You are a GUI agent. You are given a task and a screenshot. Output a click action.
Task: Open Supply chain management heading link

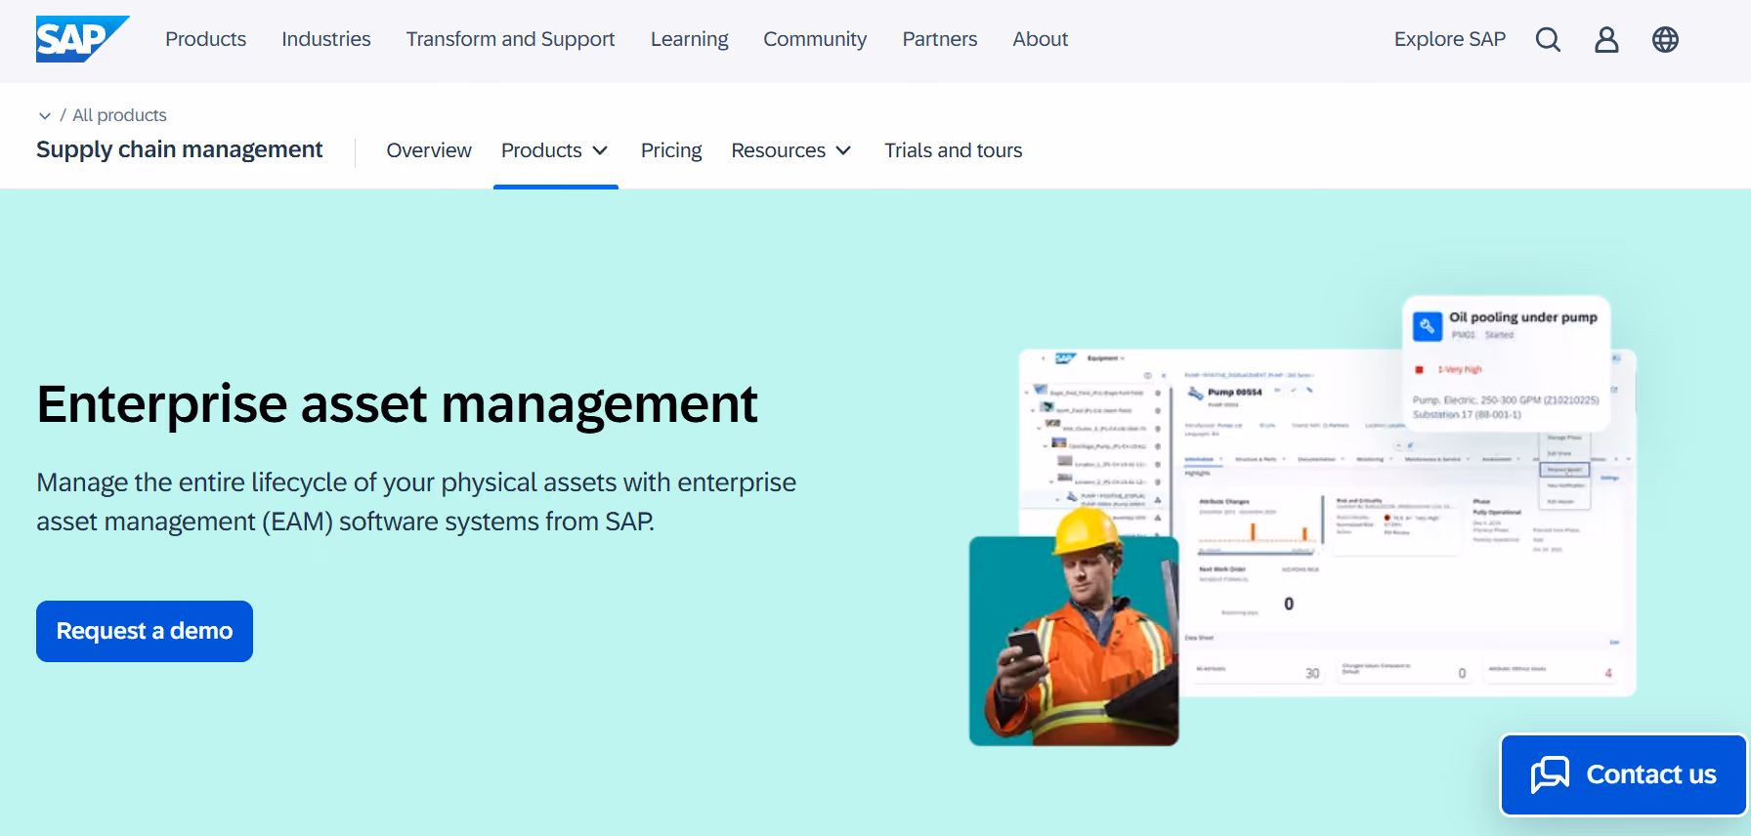(x=180, y=149)
